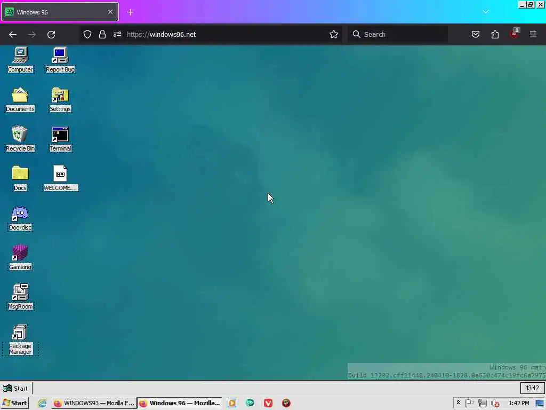Open the Pocket save icon

pyautogui.click(x=475, y=34)
